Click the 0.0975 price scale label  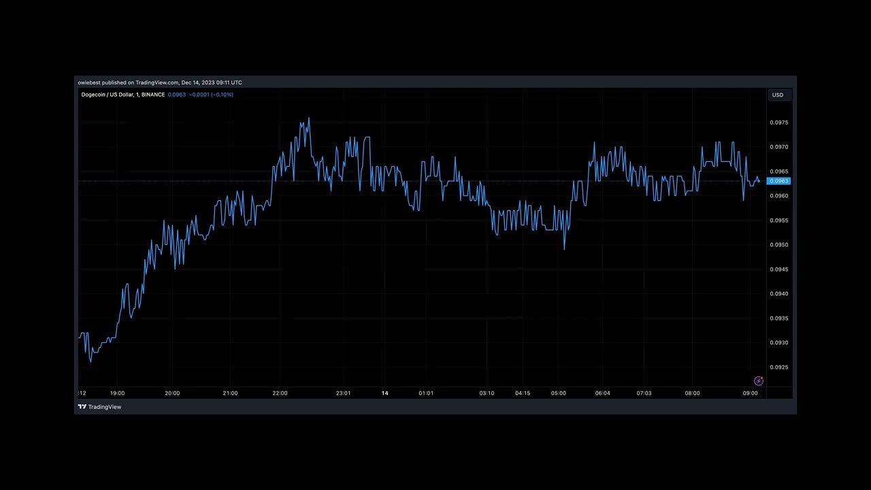[778, 122]
